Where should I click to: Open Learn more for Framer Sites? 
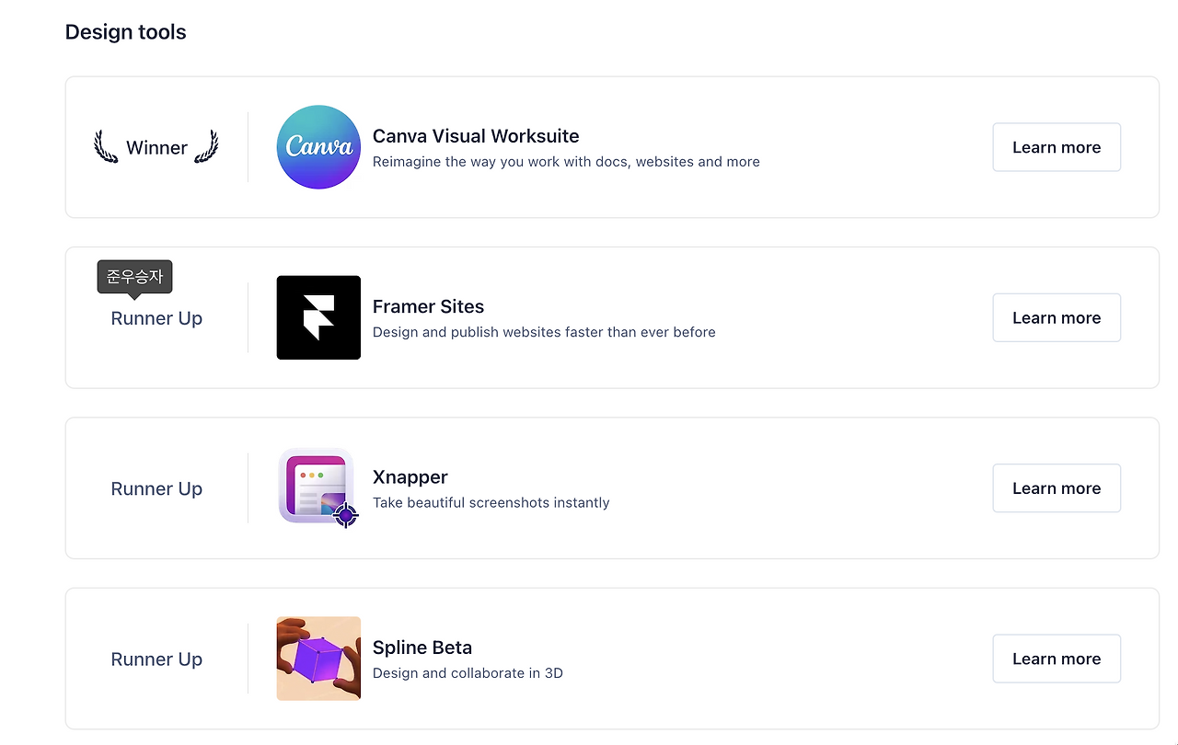coord(1057,317)
